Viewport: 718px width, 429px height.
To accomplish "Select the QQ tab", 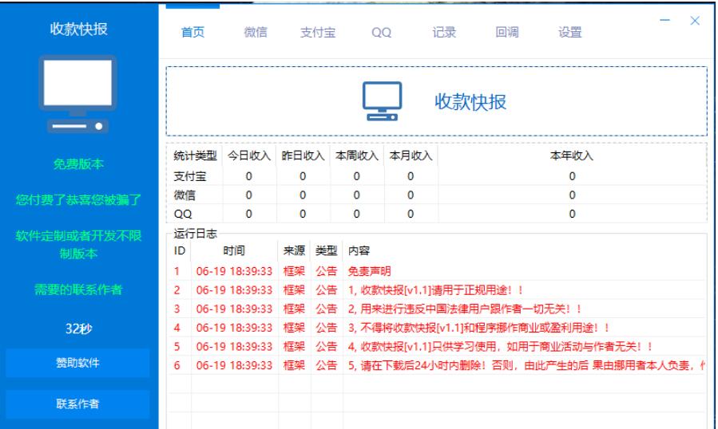I will 381,33.
